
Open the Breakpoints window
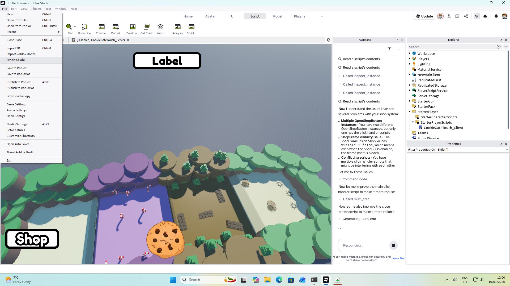tap(133, 29)
